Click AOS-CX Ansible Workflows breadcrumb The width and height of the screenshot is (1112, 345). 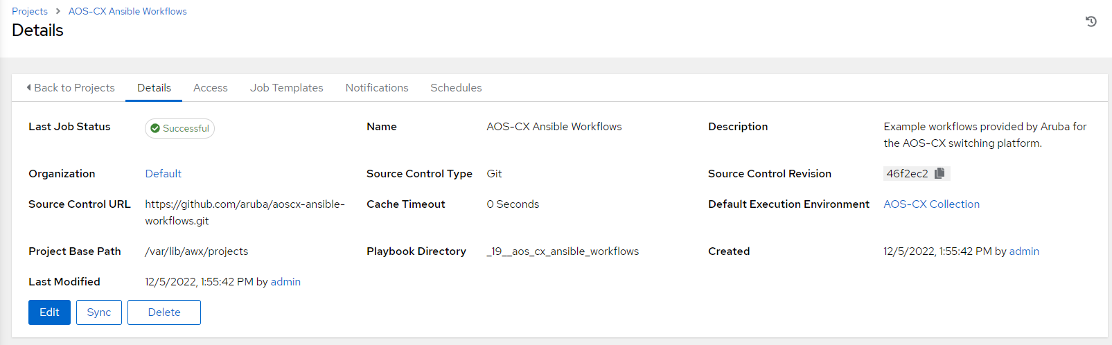(127, 11)
